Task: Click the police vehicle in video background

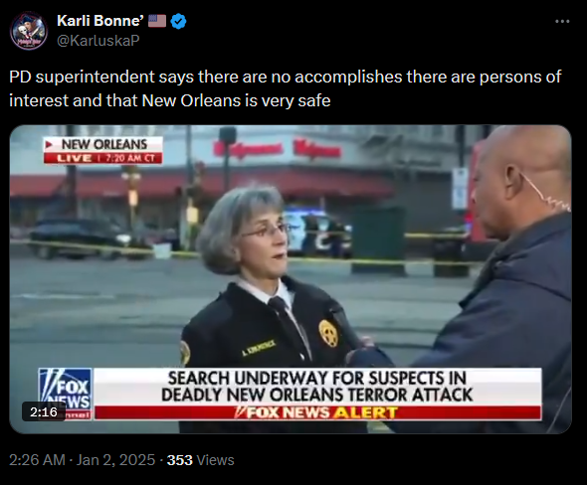Action: pos(317,232)
